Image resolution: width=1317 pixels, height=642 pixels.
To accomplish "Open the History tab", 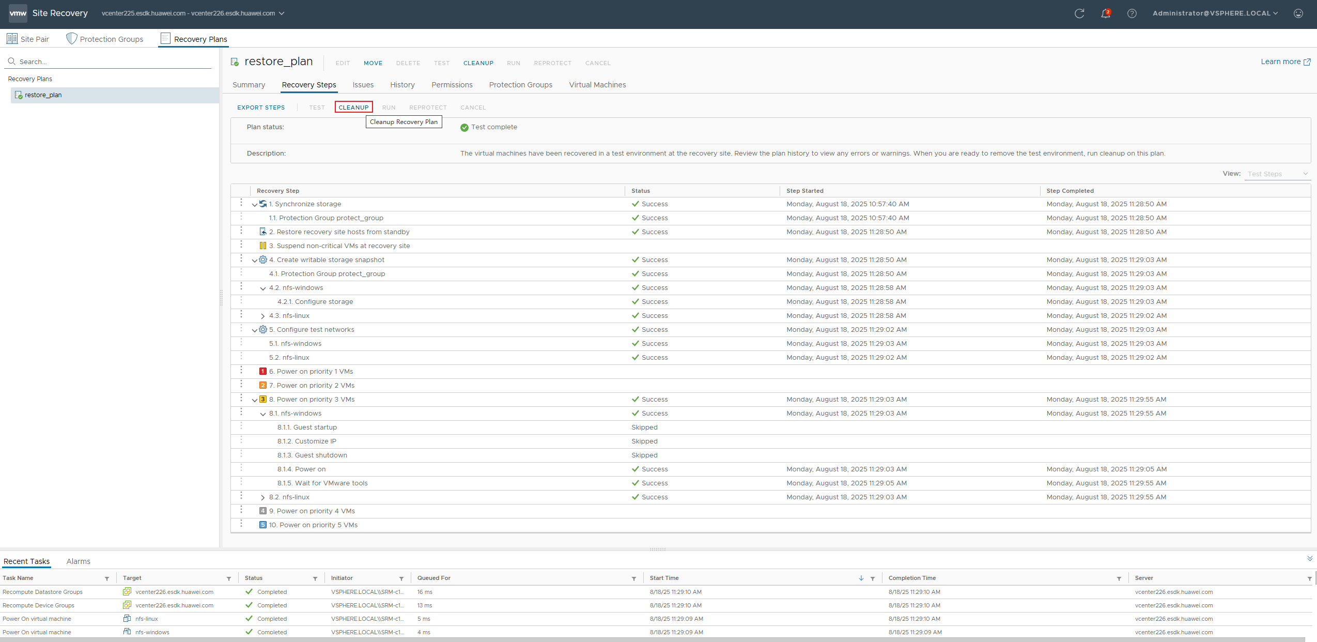I will click(x=402, y=85).
